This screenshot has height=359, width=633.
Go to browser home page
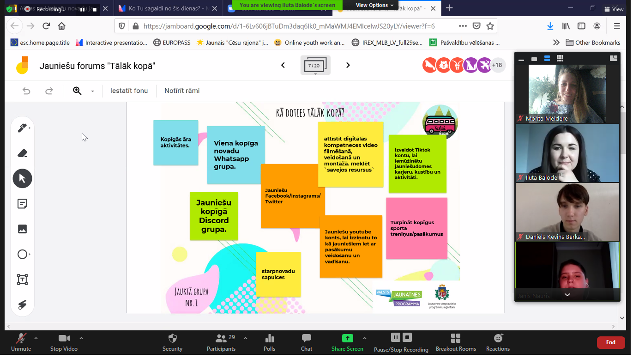pyautogui.click(x=61, y=26)
